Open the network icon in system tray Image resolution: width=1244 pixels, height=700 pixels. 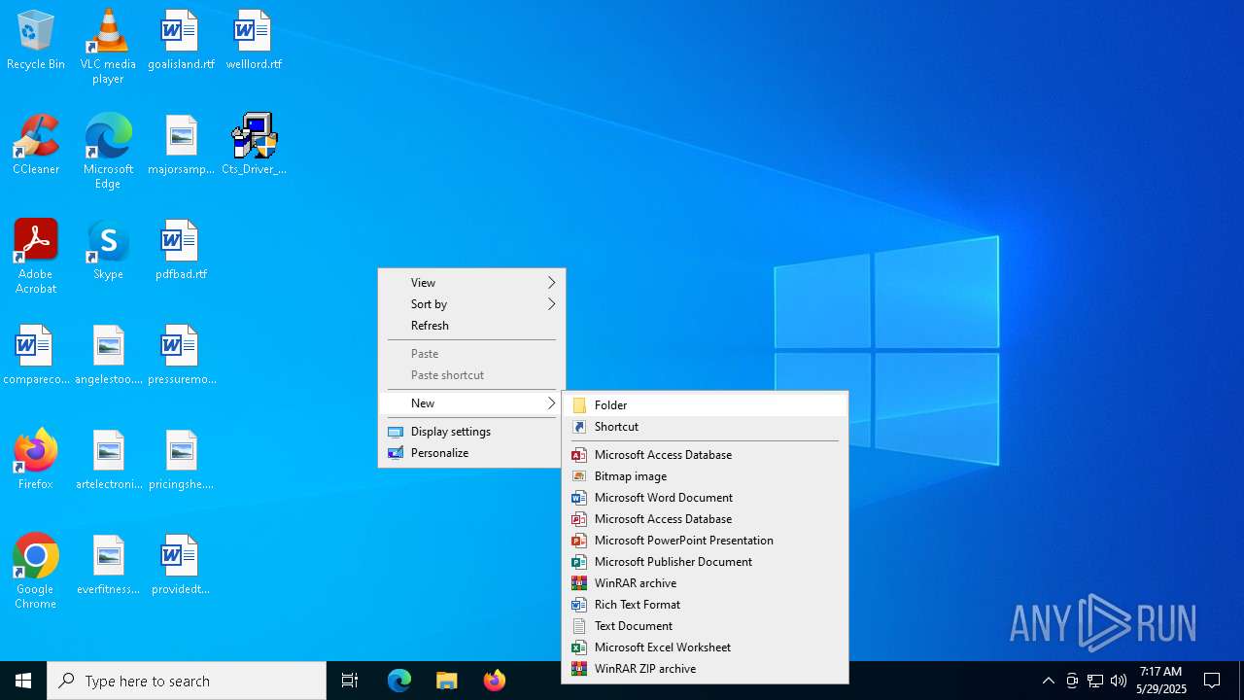pos(1095,681)
